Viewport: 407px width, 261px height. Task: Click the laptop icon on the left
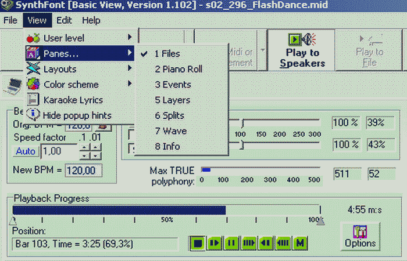click(12, 86)
